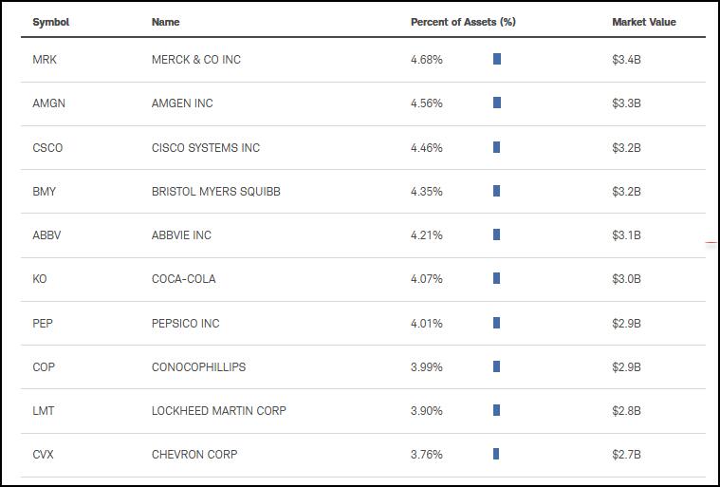Image resolution: width=720 pixels, height=487 pixels.
Task: Click the KO ticker symbol
Action: click(39, 279)
